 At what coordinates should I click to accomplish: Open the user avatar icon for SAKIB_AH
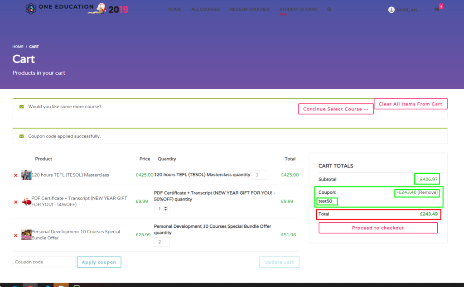click(391, 10)
